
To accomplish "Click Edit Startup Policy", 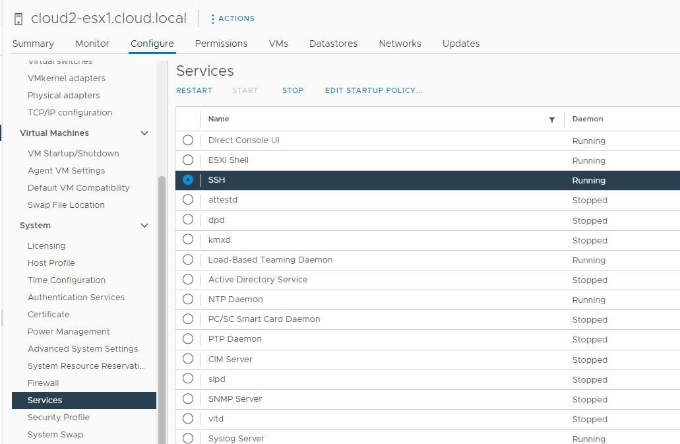I will 373,90.
